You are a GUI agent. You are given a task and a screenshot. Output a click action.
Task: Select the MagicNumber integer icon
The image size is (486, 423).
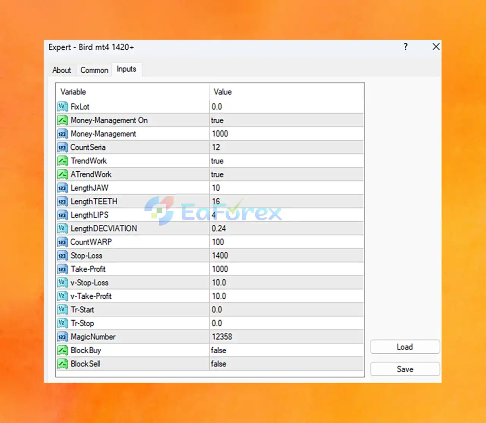63,337
